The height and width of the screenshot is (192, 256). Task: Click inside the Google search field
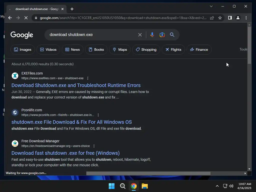(92, 34)
